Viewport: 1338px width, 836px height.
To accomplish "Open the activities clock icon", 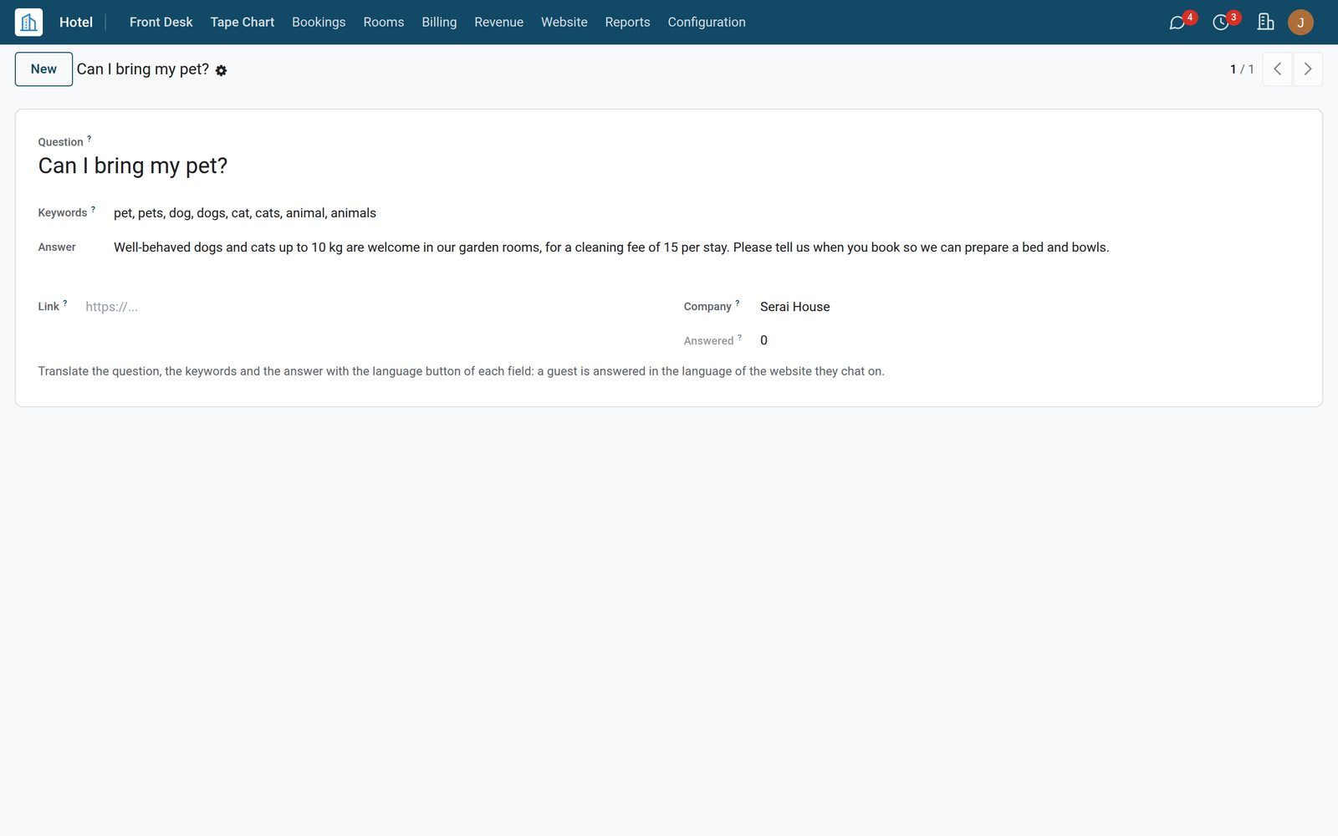I will tap(1221, 23).
